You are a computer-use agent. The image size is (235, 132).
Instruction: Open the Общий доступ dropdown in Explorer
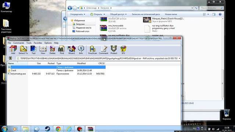118,14
